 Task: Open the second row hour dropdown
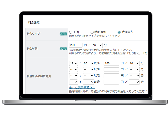coord(73,69)
